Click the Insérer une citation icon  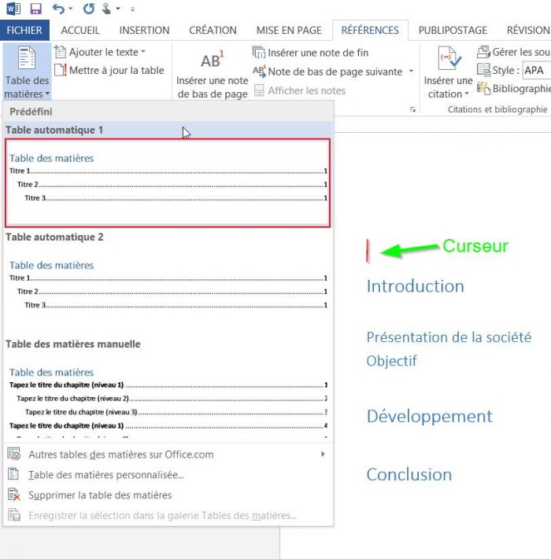coord(448,57)
